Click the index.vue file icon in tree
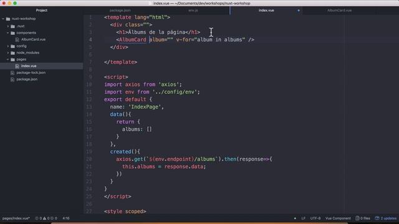399x224 pixels. click(x=17, y=66)
